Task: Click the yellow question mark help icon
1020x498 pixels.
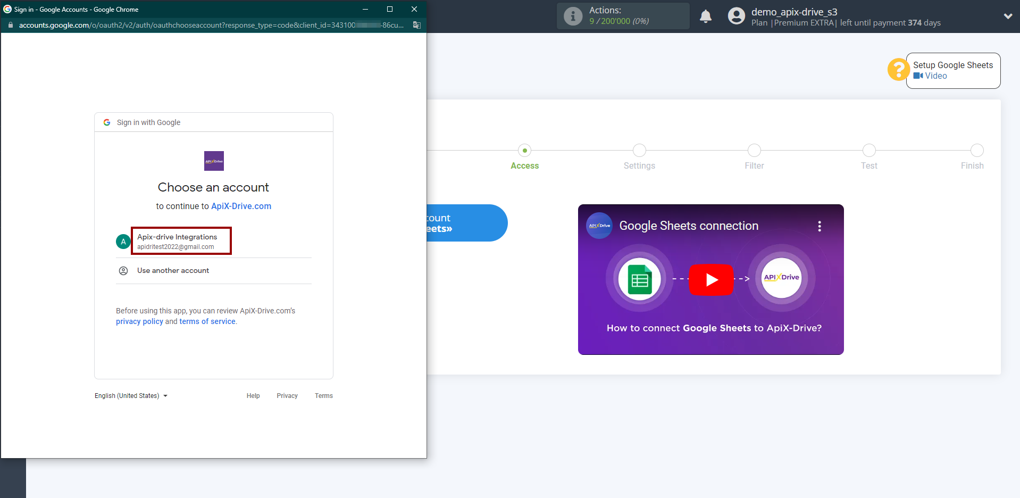Action: coord(898,69)
